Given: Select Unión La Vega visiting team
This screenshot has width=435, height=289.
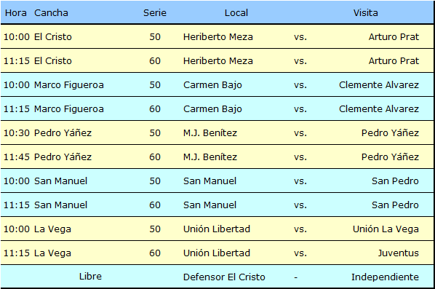Looking at the screenshot, I should click(x=386, y=229).
